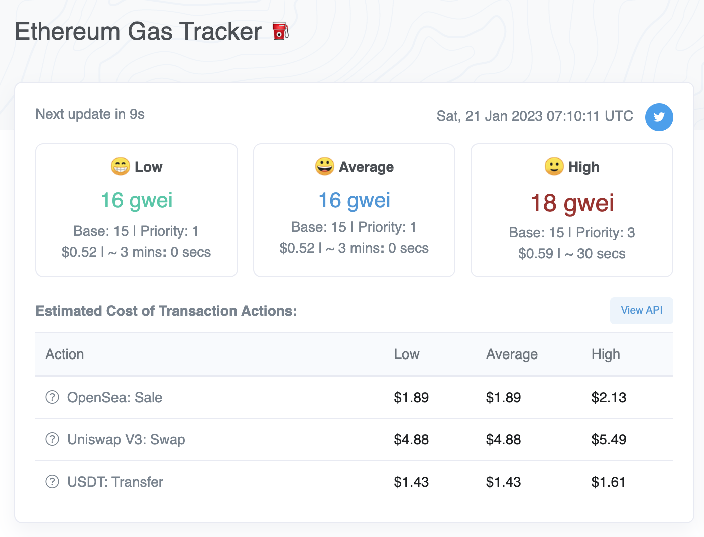Click the Twitter share icon

(x=659, y=117)
